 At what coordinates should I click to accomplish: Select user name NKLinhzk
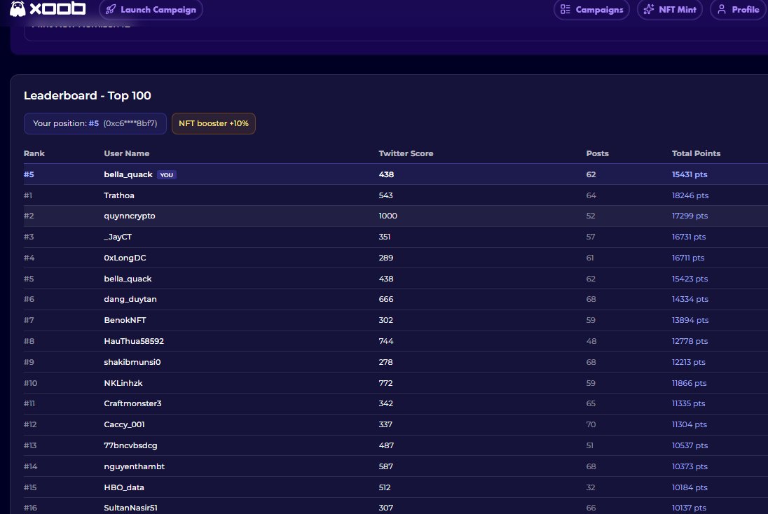tap(123, 383)
